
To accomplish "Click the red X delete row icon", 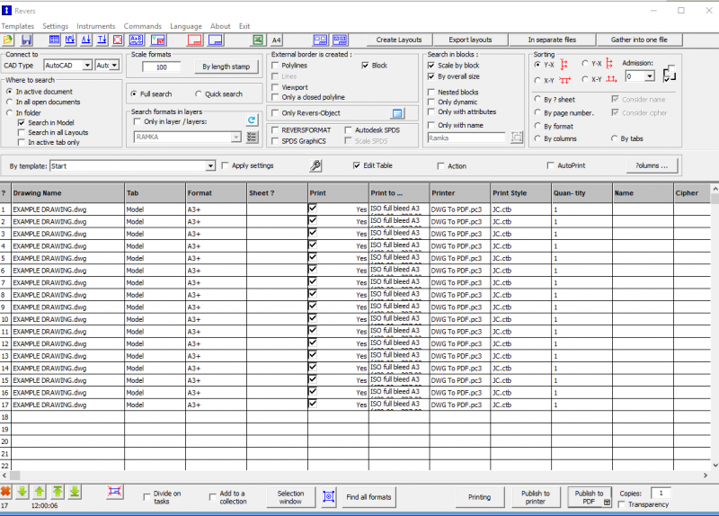I will point(6,492).
